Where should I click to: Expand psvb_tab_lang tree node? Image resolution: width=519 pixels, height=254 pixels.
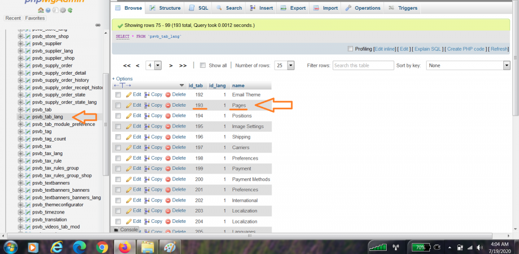click(x=21, y=117)
